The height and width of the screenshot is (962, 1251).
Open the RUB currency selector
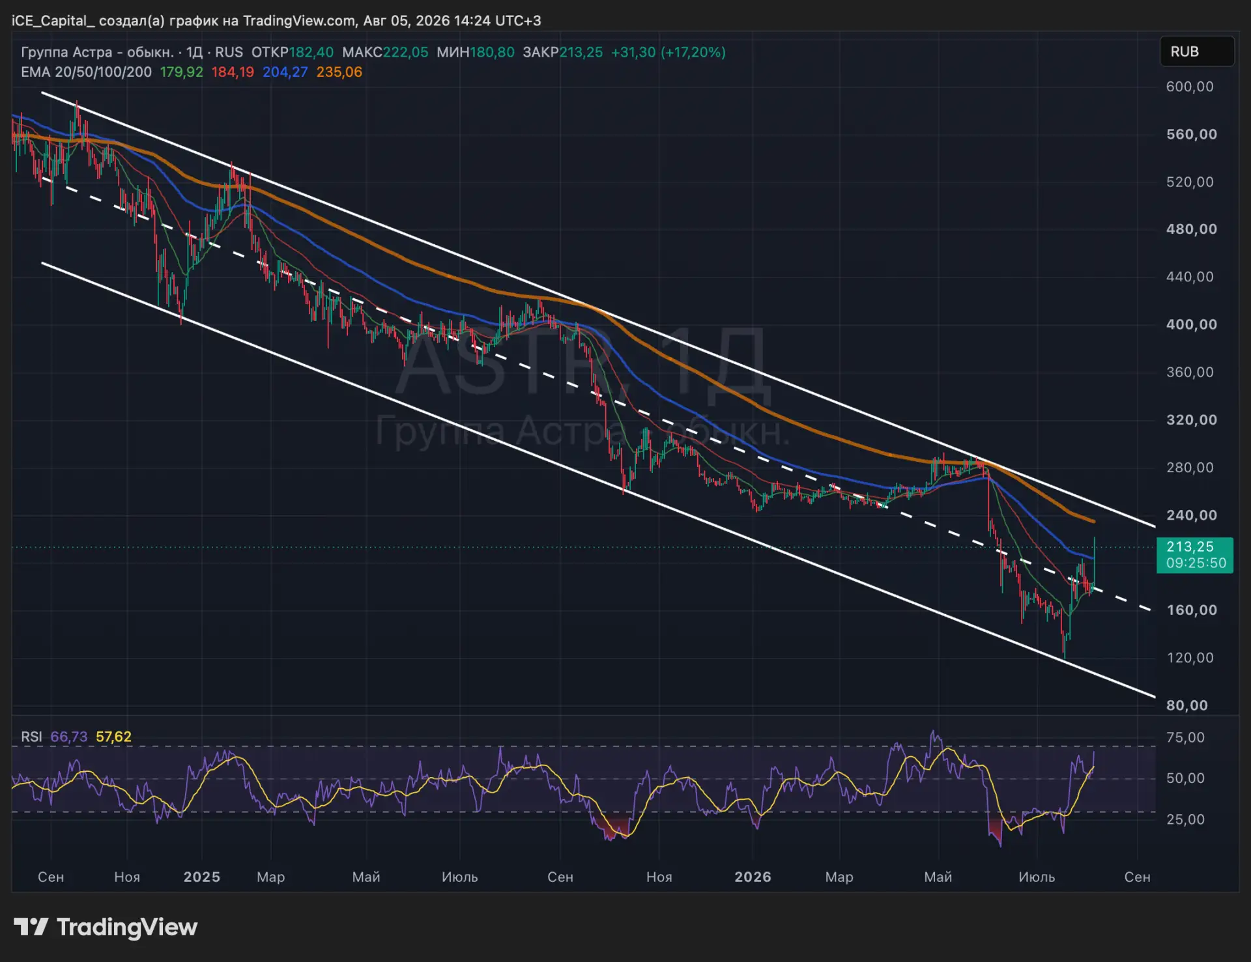click(x=1197, y=51)
